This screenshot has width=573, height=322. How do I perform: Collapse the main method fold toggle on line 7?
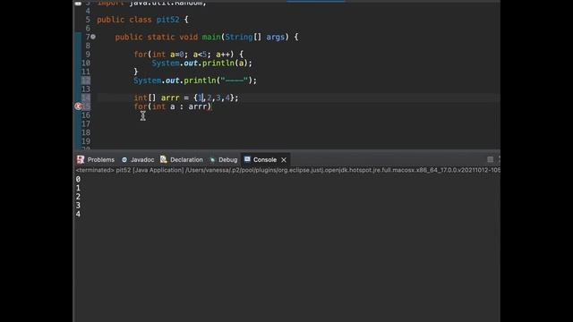click(93, 37)
